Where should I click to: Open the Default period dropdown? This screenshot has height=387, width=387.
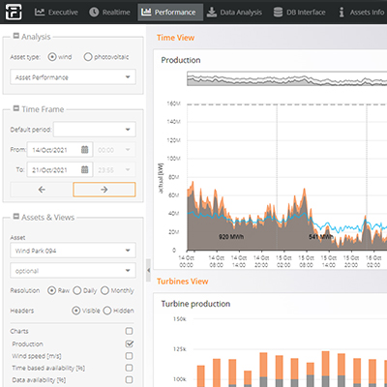pos(95,130)
